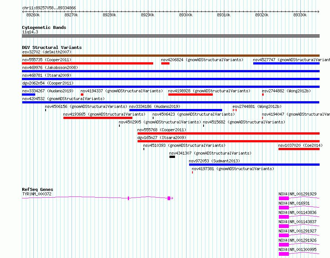Click the 11q14.3 band label
The height and width of the screenshot is (258, 330).
30,32
